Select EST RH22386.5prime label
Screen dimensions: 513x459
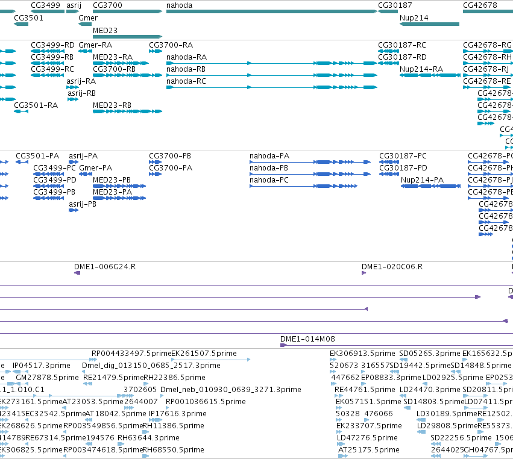[175, 377]
